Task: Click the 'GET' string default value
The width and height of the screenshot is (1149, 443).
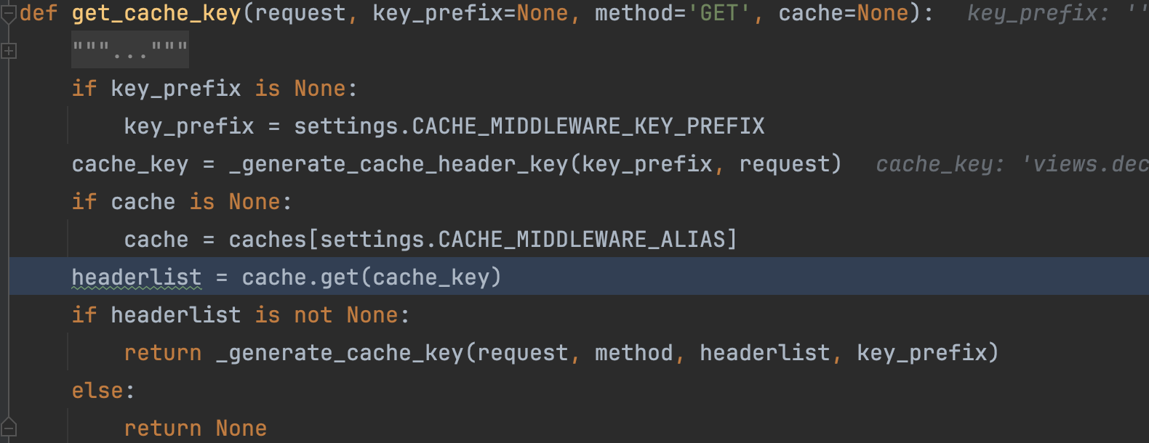Action: (x=718, y=13)
